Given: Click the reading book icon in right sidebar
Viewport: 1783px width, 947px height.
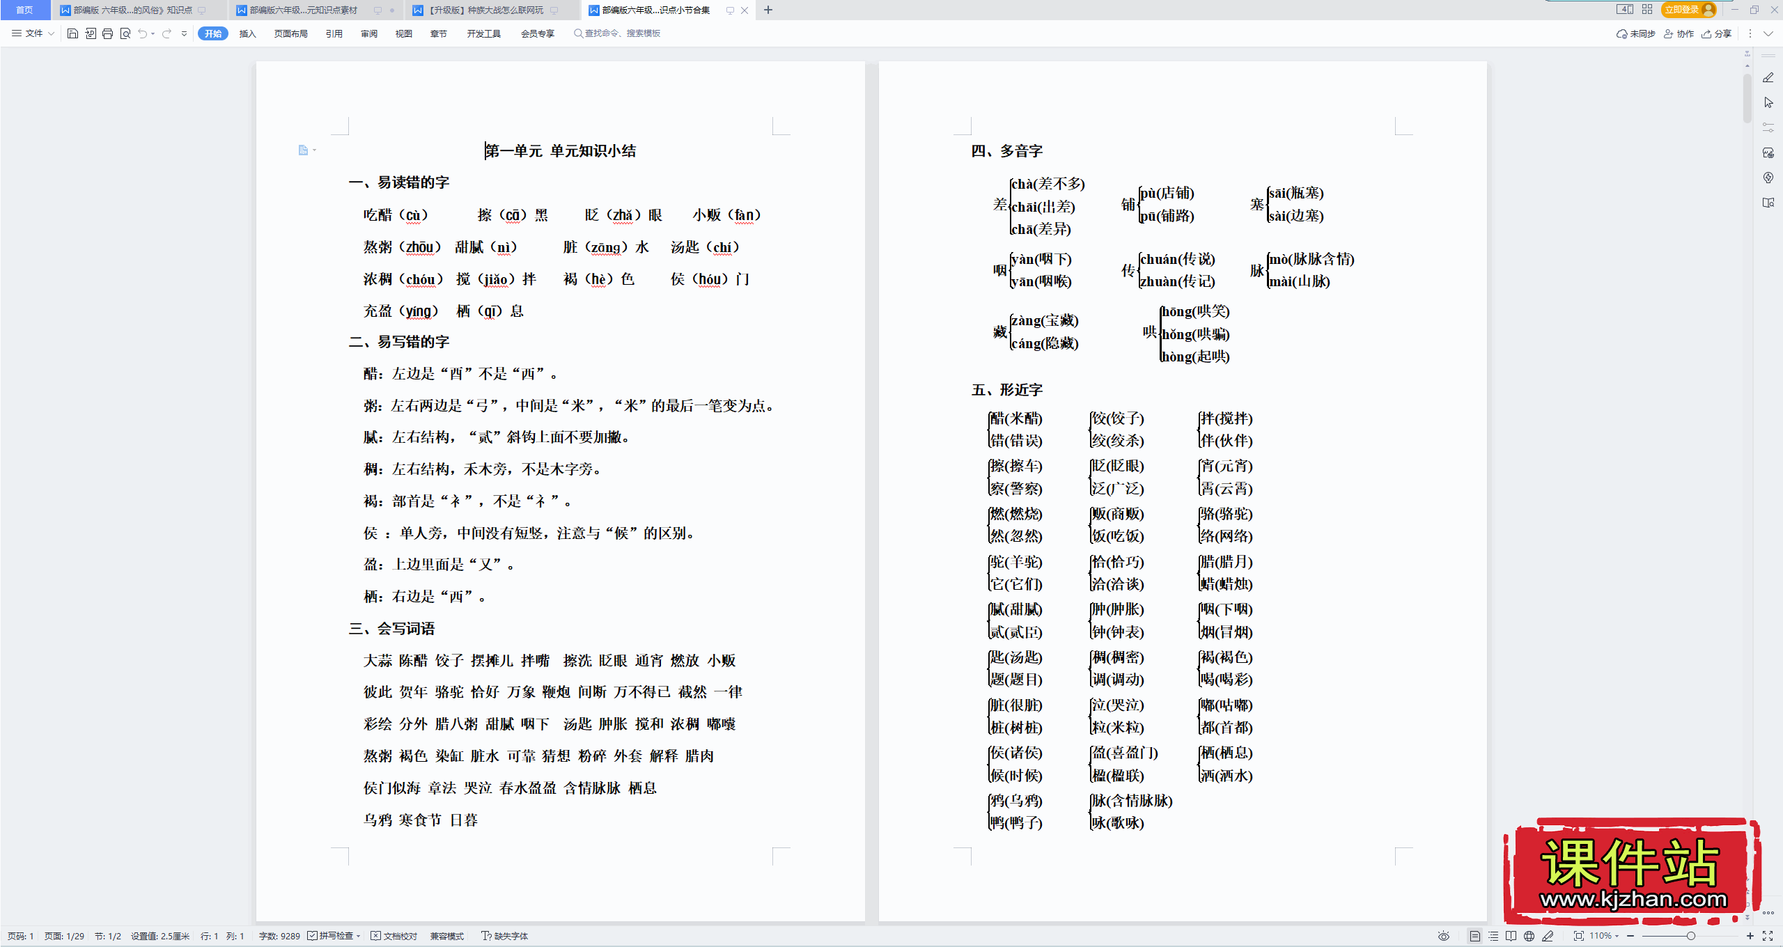Looking at the screenshot, I should tap(1768, 203).
